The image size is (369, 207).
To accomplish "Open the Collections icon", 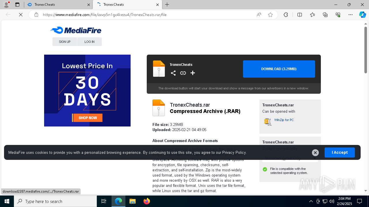I will [325, 15].
